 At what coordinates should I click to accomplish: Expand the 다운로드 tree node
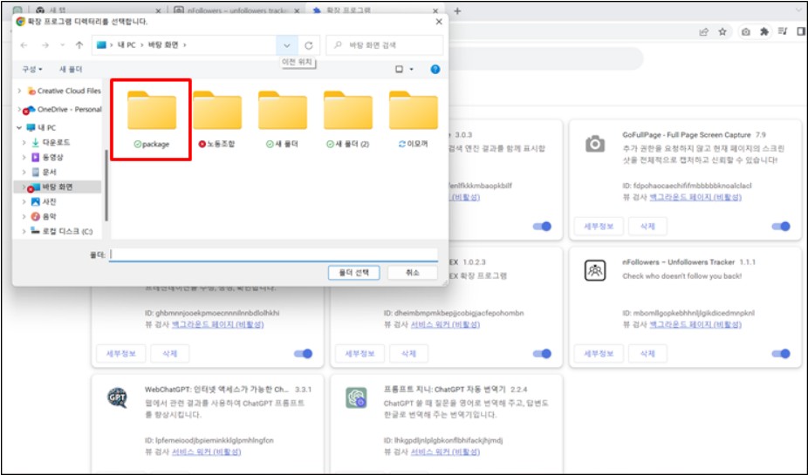(x=24, y=142)
